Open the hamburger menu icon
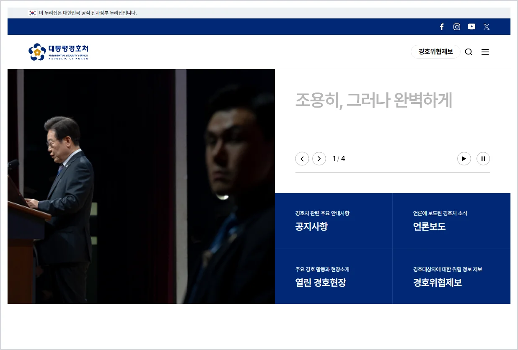518x350 pixels. coord(485,52)
